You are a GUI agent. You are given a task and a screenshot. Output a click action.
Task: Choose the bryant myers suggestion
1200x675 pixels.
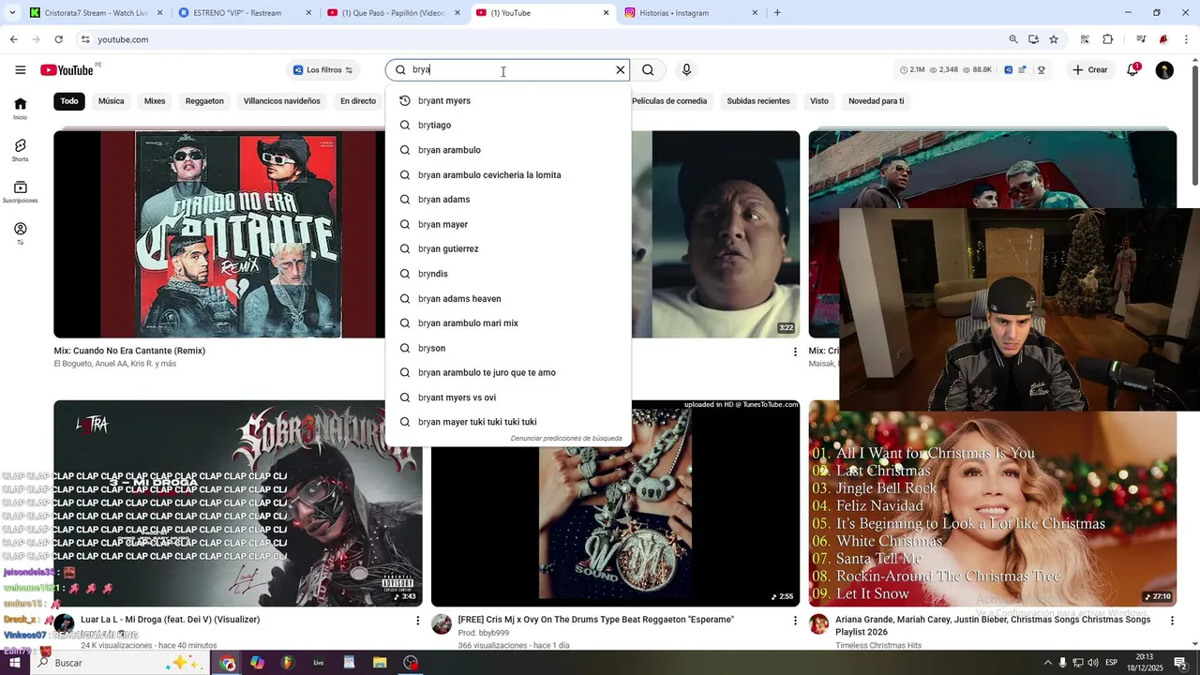pos(508,100)
